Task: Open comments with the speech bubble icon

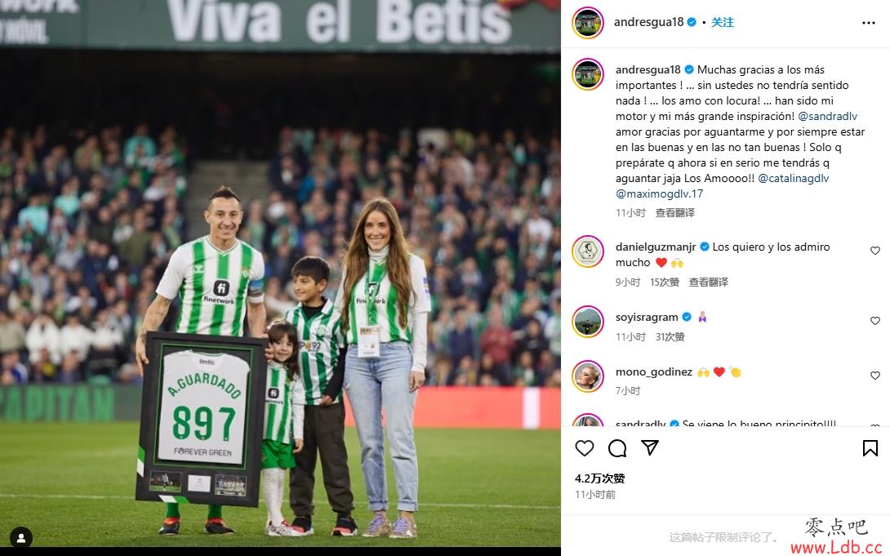Action: click(x=617, y=448)
